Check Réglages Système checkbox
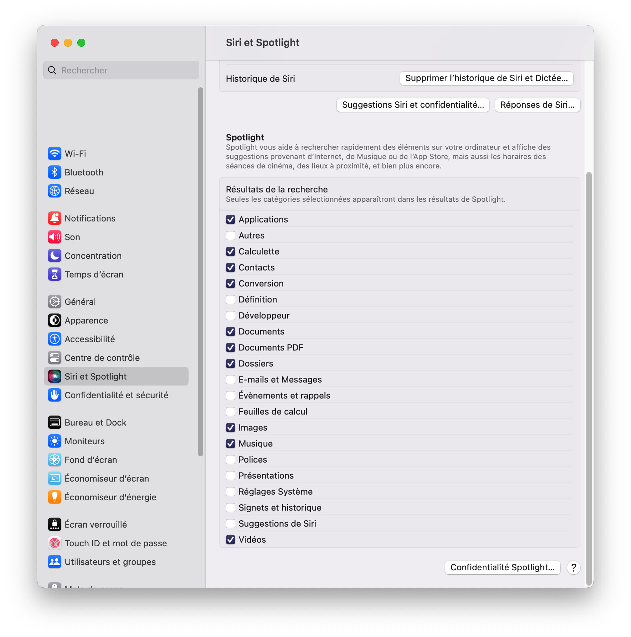 tap(231, 492)
